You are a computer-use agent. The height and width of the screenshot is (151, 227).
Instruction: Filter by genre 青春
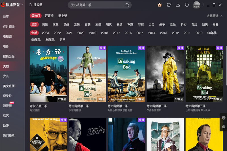pyautogui.click(x=215, y=24)
